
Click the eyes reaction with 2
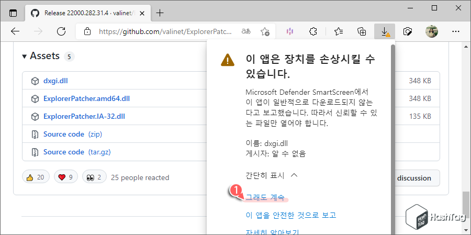[94, 177]
